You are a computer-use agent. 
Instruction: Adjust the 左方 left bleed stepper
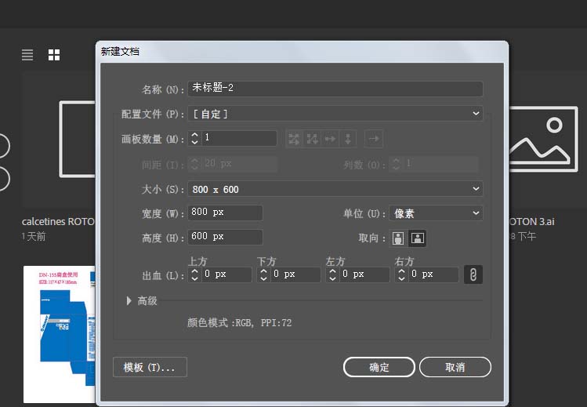332,274
